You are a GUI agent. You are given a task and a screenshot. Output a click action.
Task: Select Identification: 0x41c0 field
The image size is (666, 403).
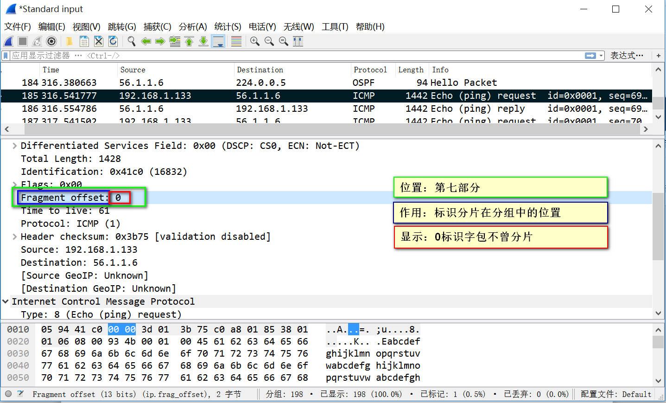[x=104, y=172]
